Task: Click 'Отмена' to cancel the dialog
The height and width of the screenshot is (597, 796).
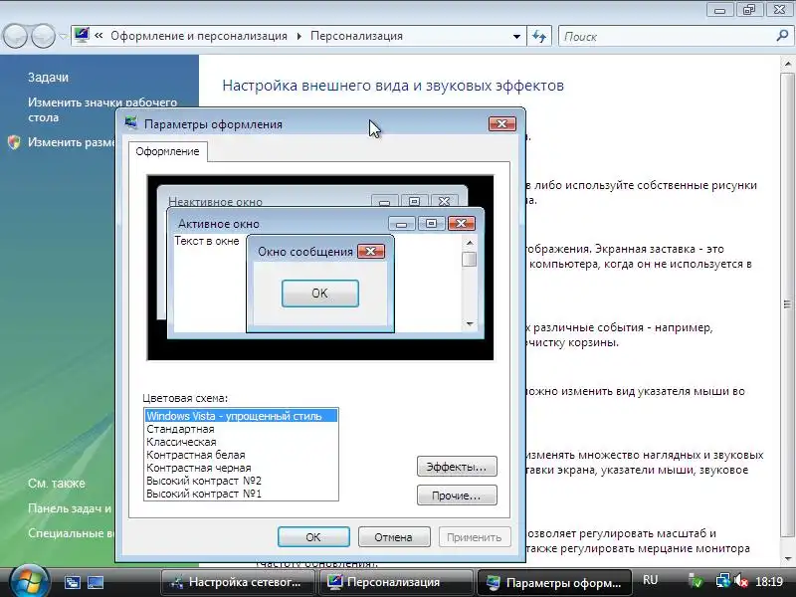Action: [394, 537]
